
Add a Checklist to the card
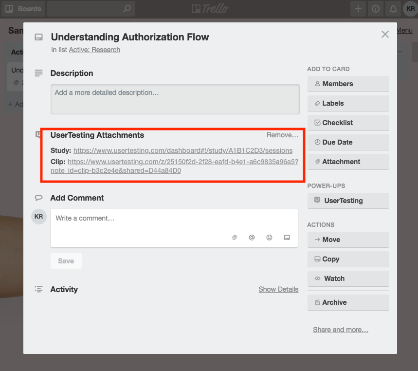(348, 123)
